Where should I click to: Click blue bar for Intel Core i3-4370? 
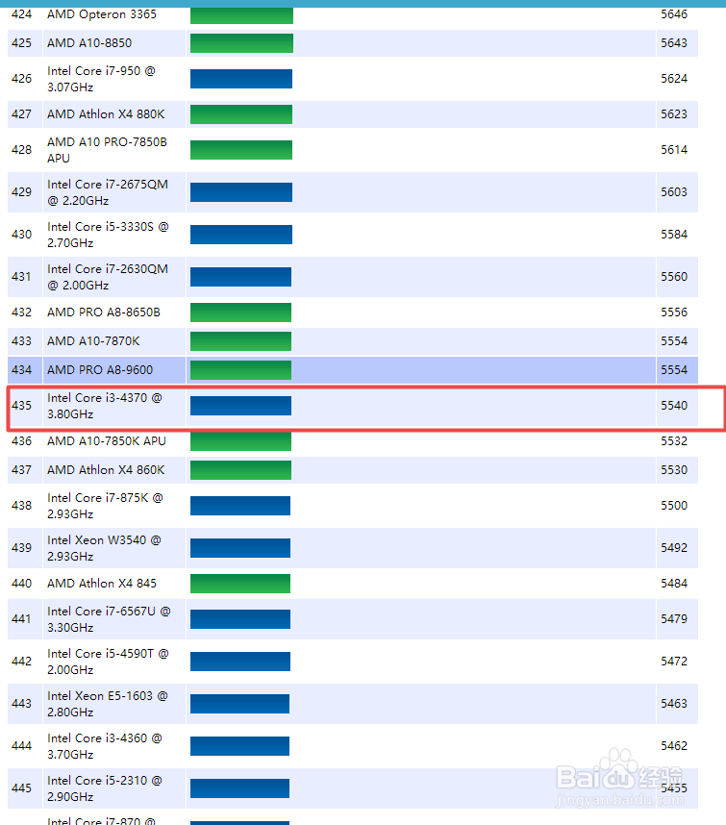click(241, 406)
